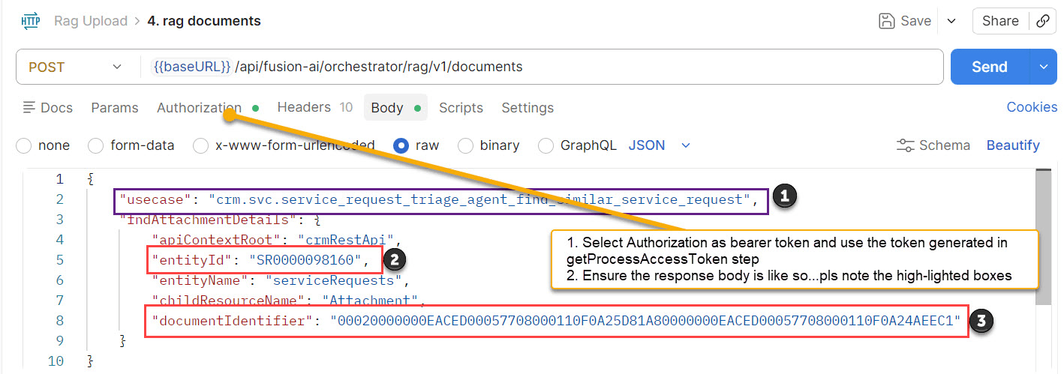Click the Beautify link
The width and height of the screenshot is (1064, 374).
[x=1013, y=145]
